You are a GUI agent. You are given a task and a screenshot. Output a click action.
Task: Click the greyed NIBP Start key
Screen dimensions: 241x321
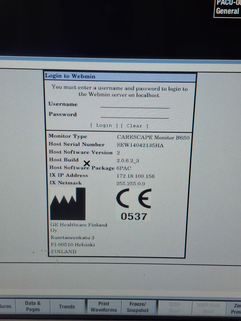pos(174,308)
